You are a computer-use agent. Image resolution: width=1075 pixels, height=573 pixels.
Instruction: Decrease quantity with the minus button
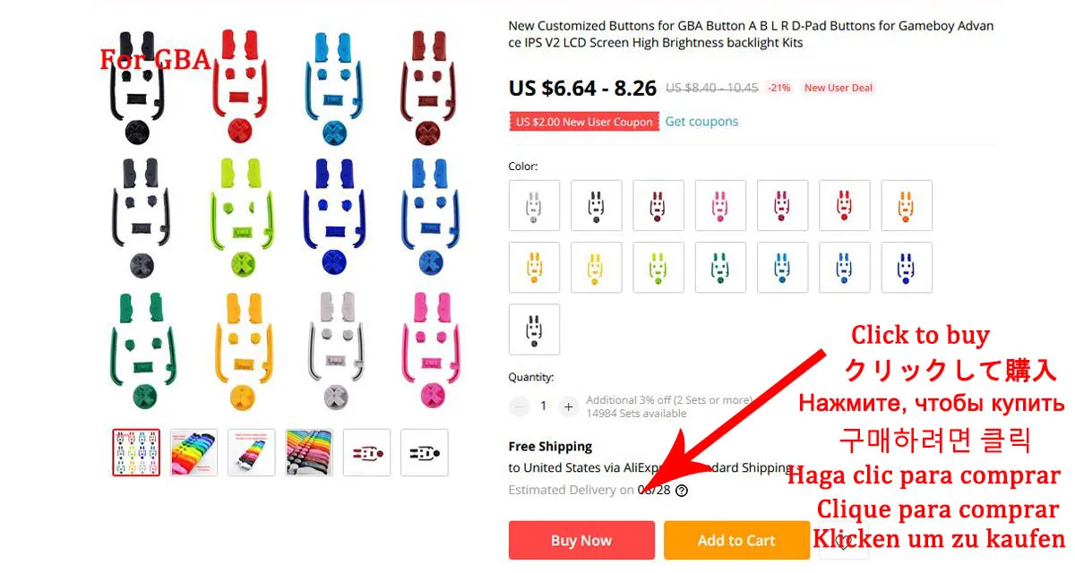520,406
